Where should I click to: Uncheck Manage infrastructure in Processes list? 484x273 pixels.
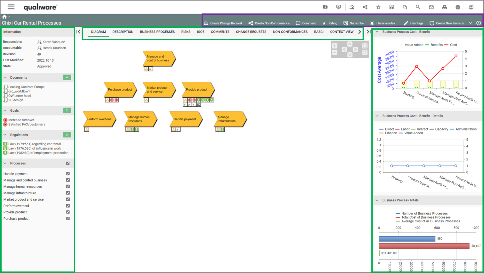[x=67, y=193]
